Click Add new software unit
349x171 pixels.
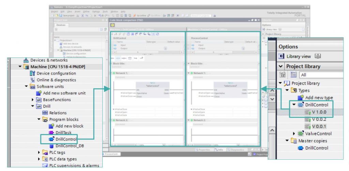point(64,93)
